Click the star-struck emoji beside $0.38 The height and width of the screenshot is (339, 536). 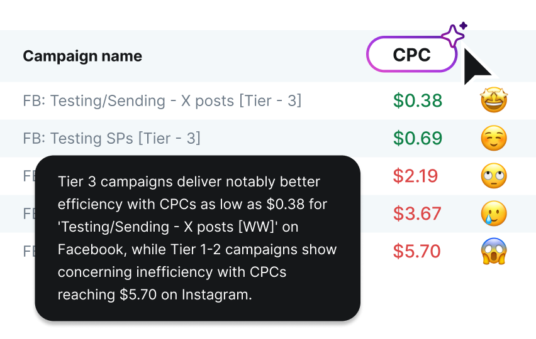(x=494, y=100)
